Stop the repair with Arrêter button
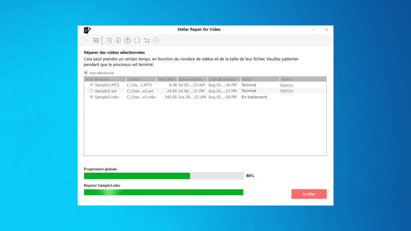The height and width of the screenshot is (231, 411). point(309,194)
